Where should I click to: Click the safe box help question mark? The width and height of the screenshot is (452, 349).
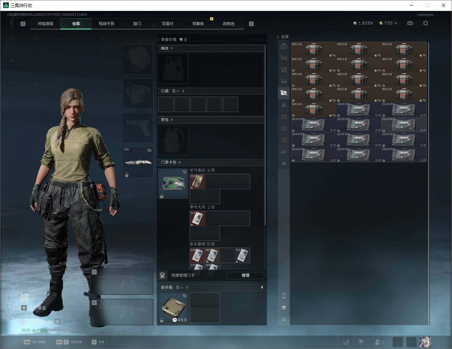[187, 287]
